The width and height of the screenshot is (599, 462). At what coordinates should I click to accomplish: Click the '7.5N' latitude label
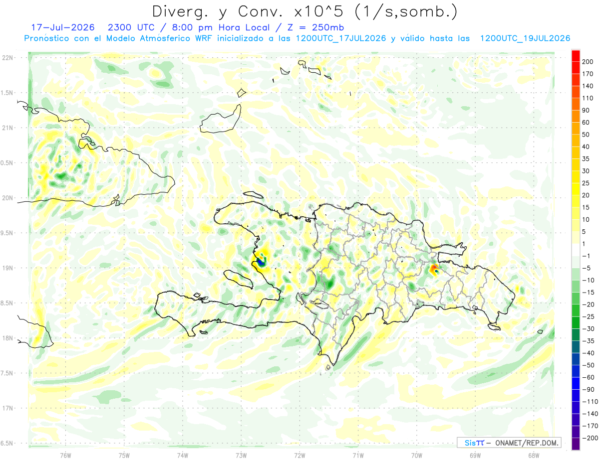7,373
